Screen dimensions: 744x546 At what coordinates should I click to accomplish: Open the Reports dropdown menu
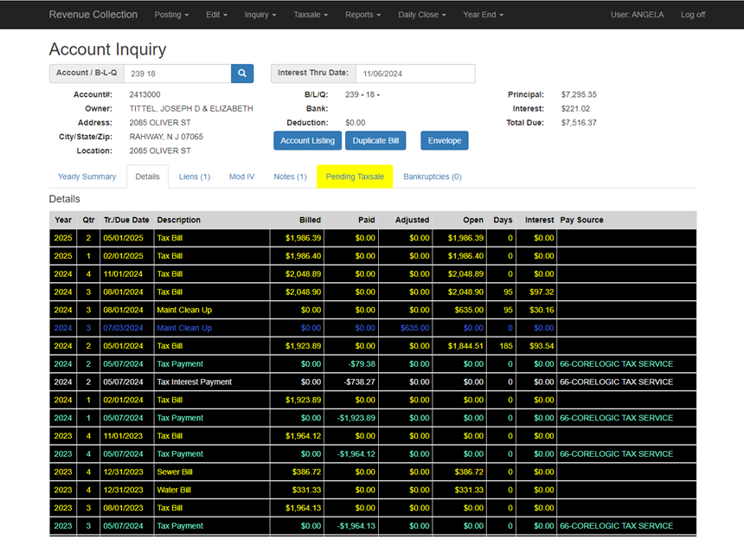pyautogui.click(x=363, y=15)
